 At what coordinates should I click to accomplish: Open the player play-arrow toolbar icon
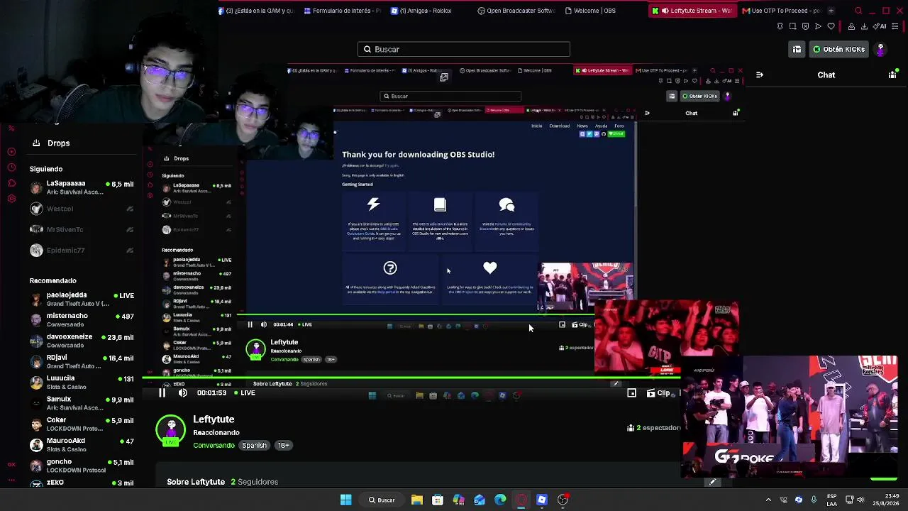[818, 27]
